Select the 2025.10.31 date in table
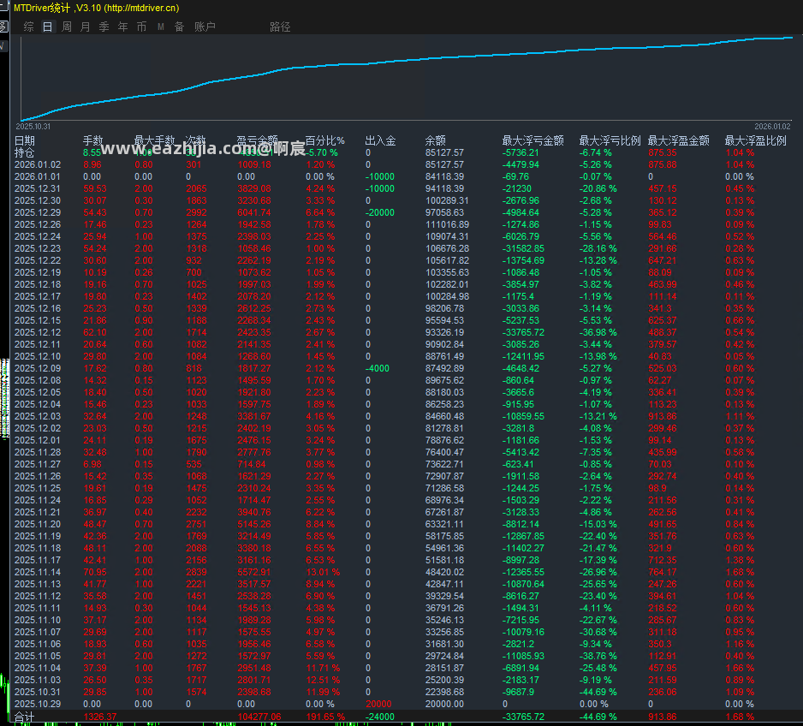803x726 pixels. pos(38,692)
